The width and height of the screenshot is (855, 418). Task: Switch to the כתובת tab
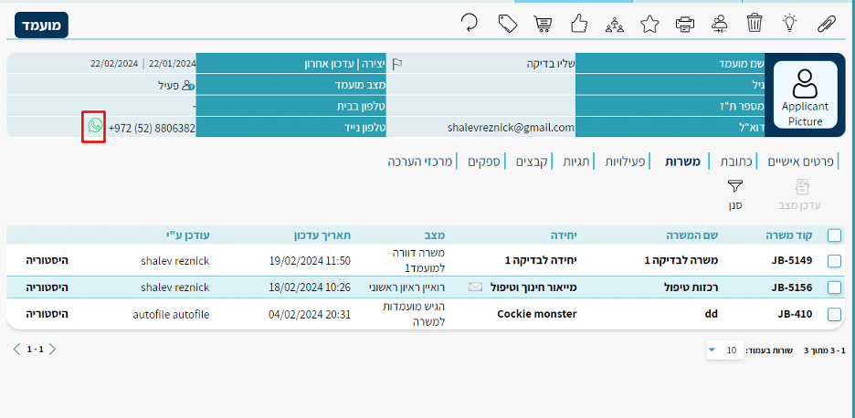[x=736, y=162]
